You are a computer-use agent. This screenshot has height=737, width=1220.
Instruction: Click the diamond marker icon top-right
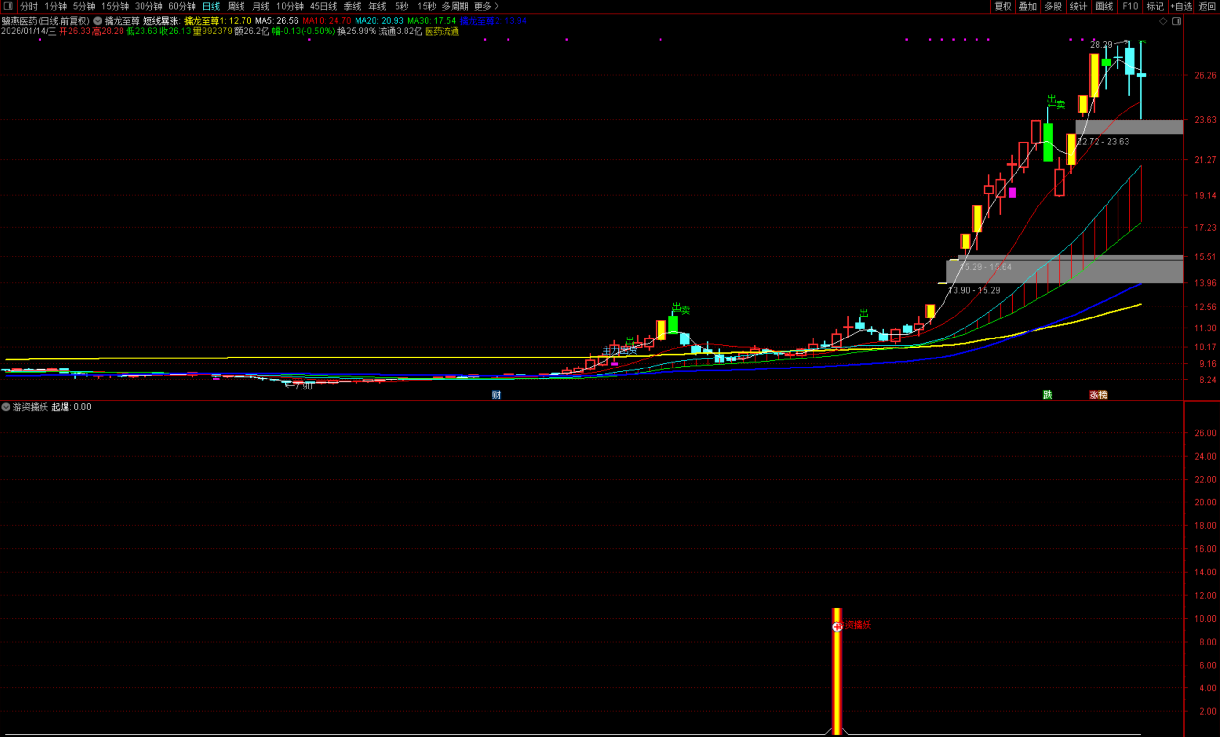[1163, 21]
